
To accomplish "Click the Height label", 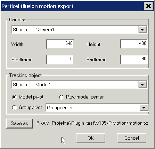I will coord(93,45).
